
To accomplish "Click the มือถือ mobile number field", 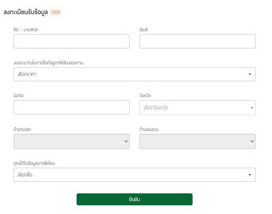I will (72, 108).
